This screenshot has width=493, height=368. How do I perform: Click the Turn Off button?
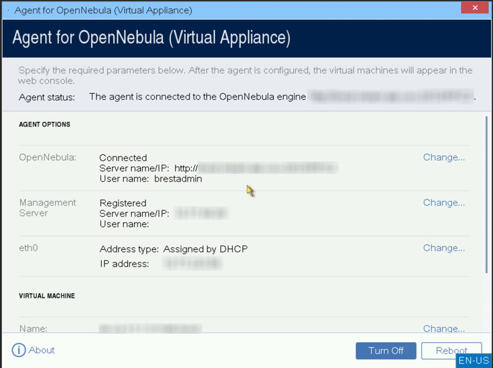[386, 351]
